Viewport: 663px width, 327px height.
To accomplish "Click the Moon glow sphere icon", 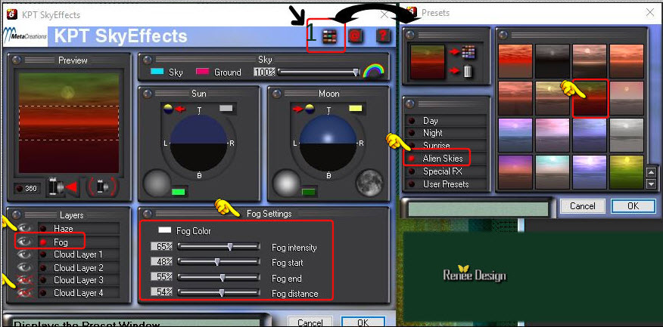I will pos(286,183).
